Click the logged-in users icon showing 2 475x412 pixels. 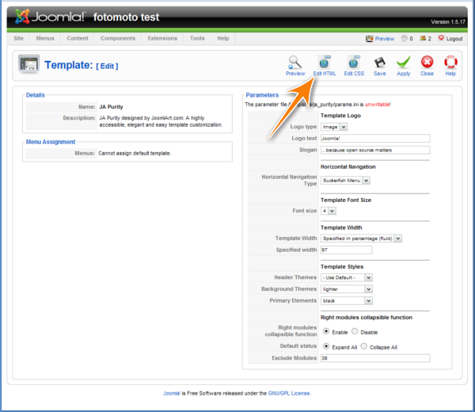(x=423, y=38)
